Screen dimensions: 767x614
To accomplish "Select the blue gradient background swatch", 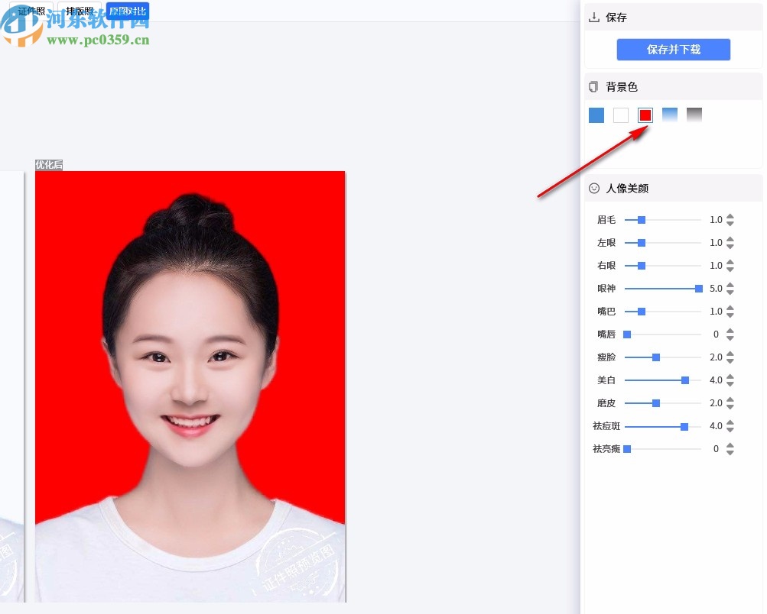I will [x=670, y=115].
